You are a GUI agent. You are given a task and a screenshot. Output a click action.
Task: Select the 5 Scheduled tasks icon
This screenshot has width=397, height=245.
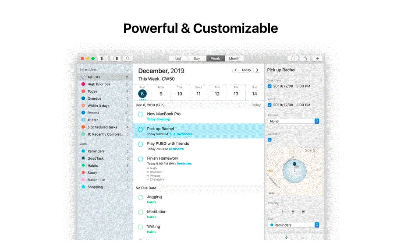tap(83, 127)
